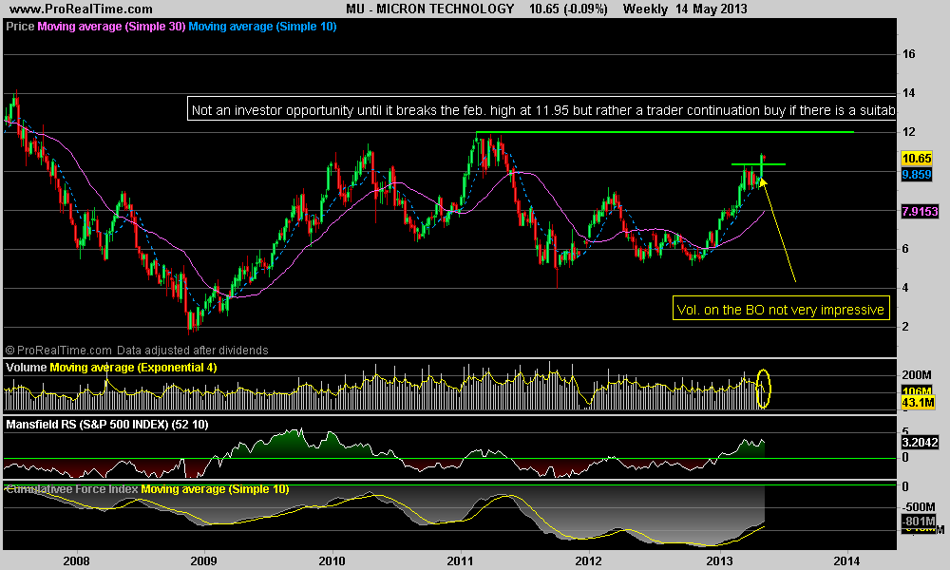The image size is (950, 570).
Task: Click the 12 price axis value
Action: [x=909, y=132]
